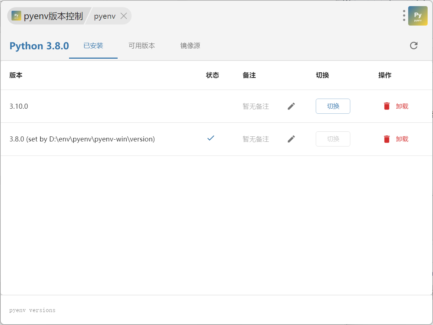Switch to the 已安装 tab
The image size is (433, 325).
[93, 46]
